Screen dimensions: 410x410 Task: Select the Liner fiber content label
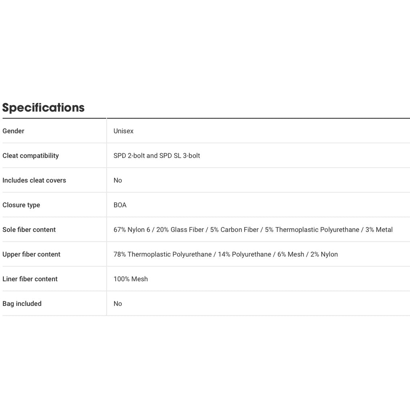[x=30, y=279]
